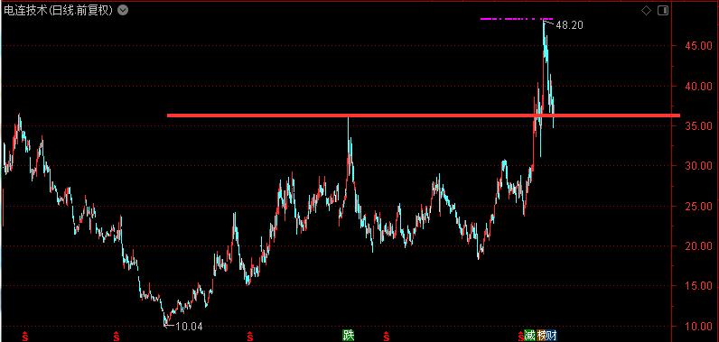Viewport: 719px width, 342px height.
Task: Click the 电连技术(日线.前复权) chart title
Action: [x=58, y=11]
